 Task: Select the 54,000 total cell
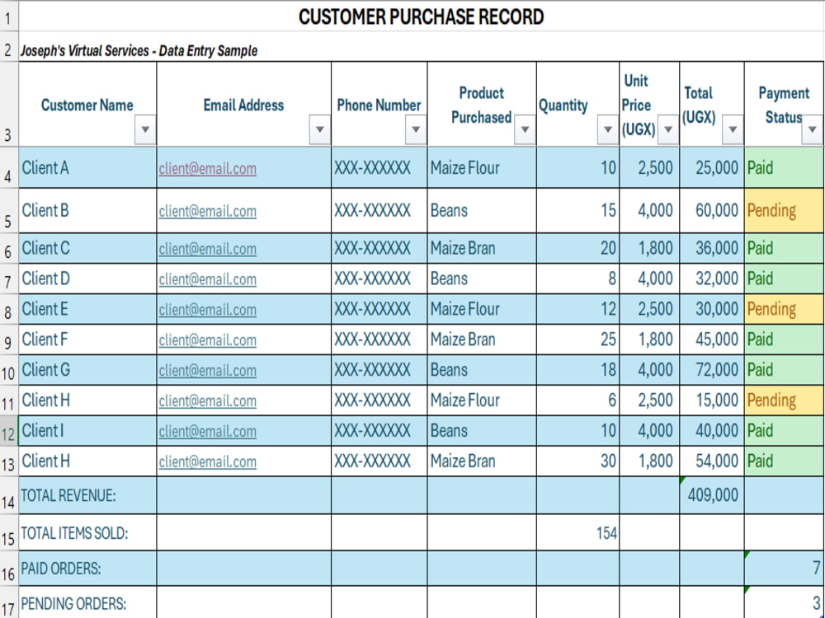point(712,461)
